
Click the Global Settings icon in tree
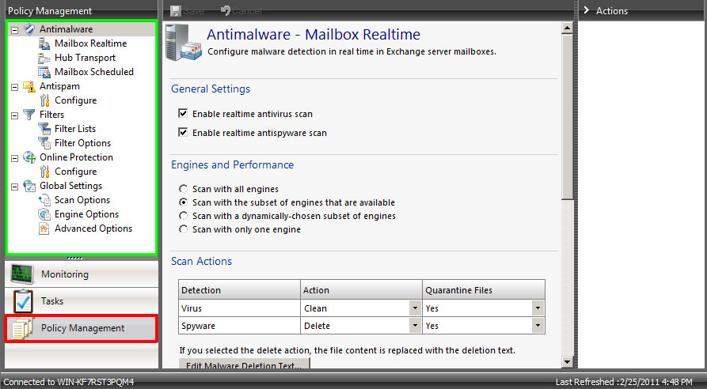click(x=29, y=186)
